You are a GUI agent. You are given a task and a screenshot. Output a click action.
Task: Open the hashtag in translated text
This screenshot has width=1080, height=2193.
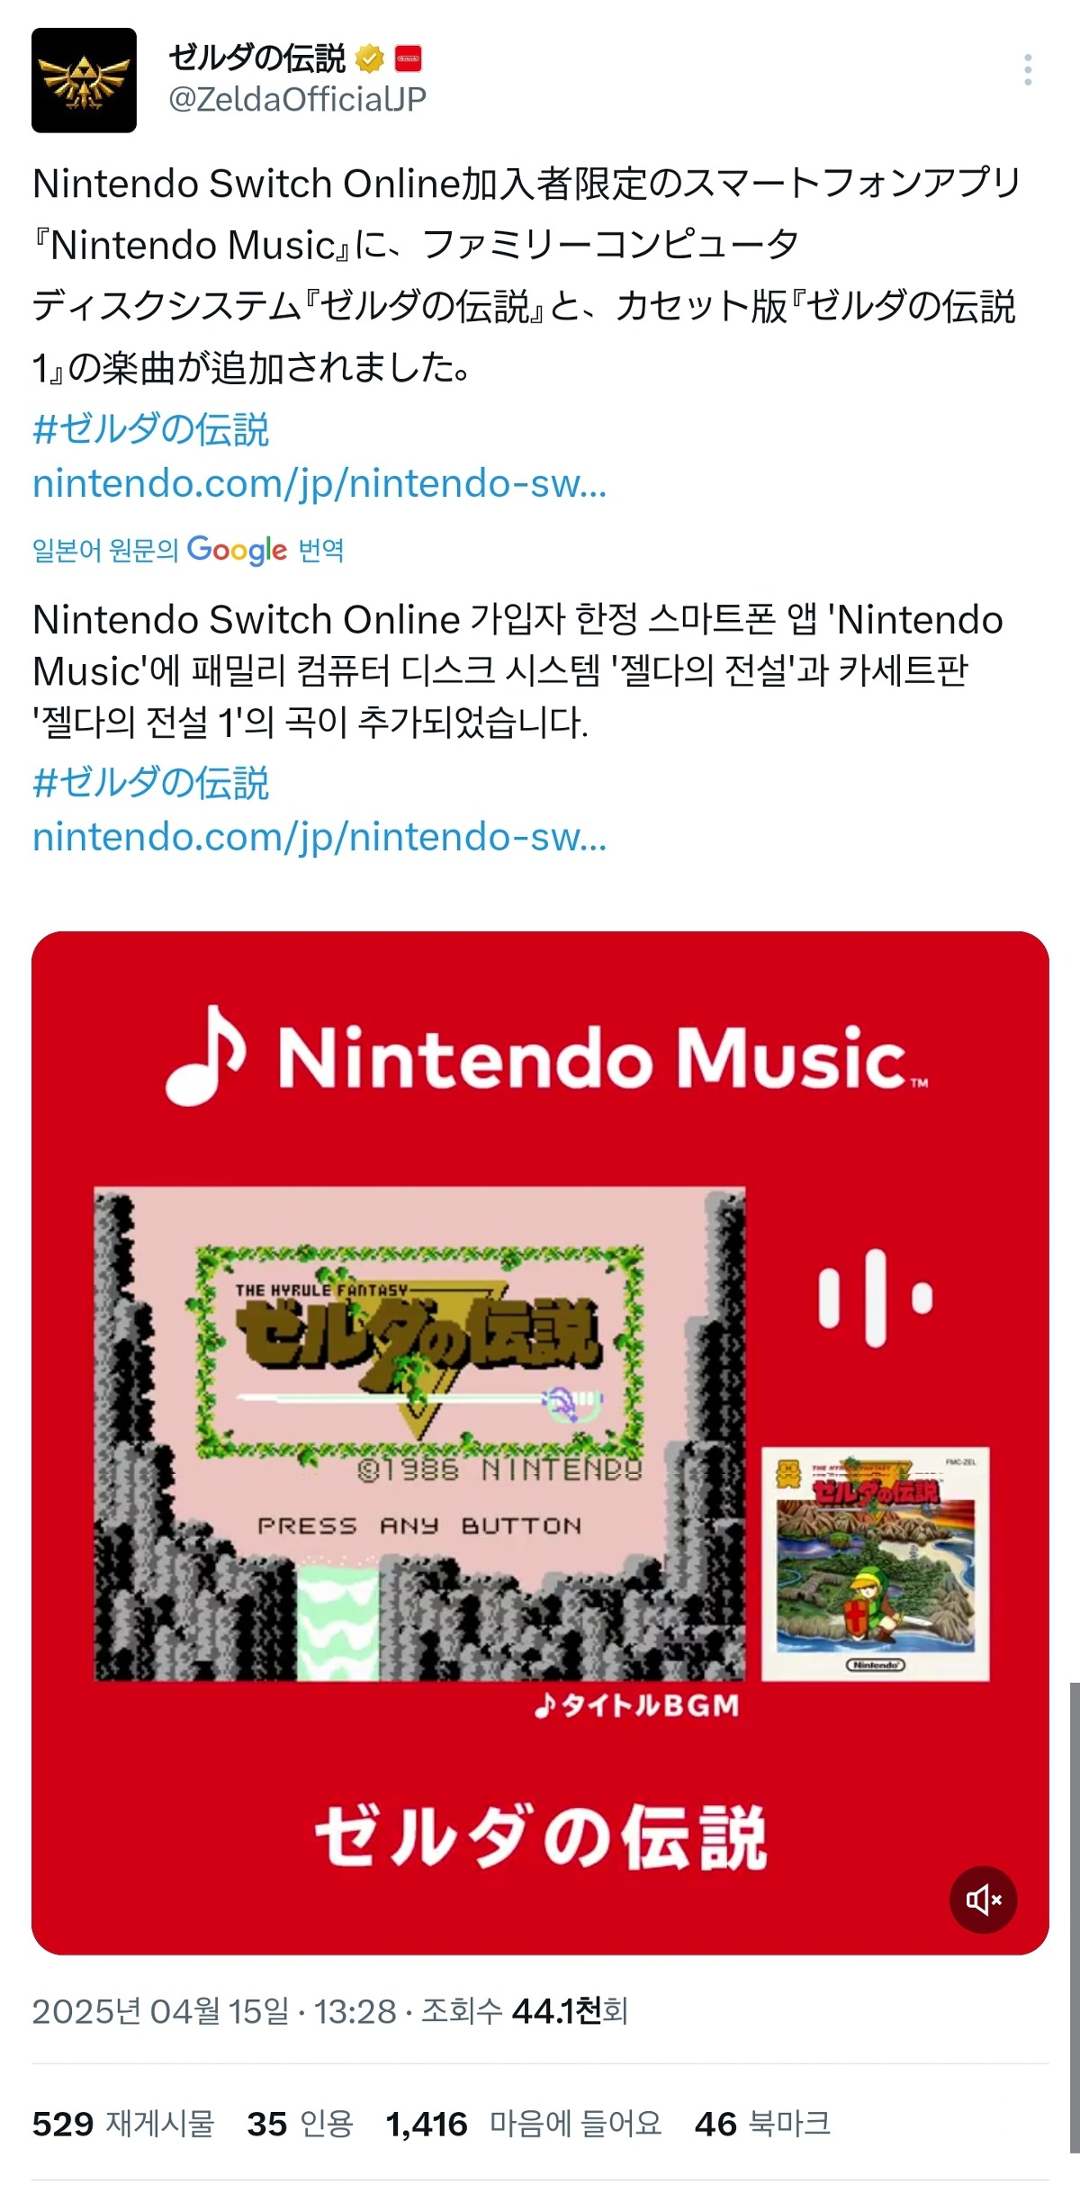pos(150,782)
